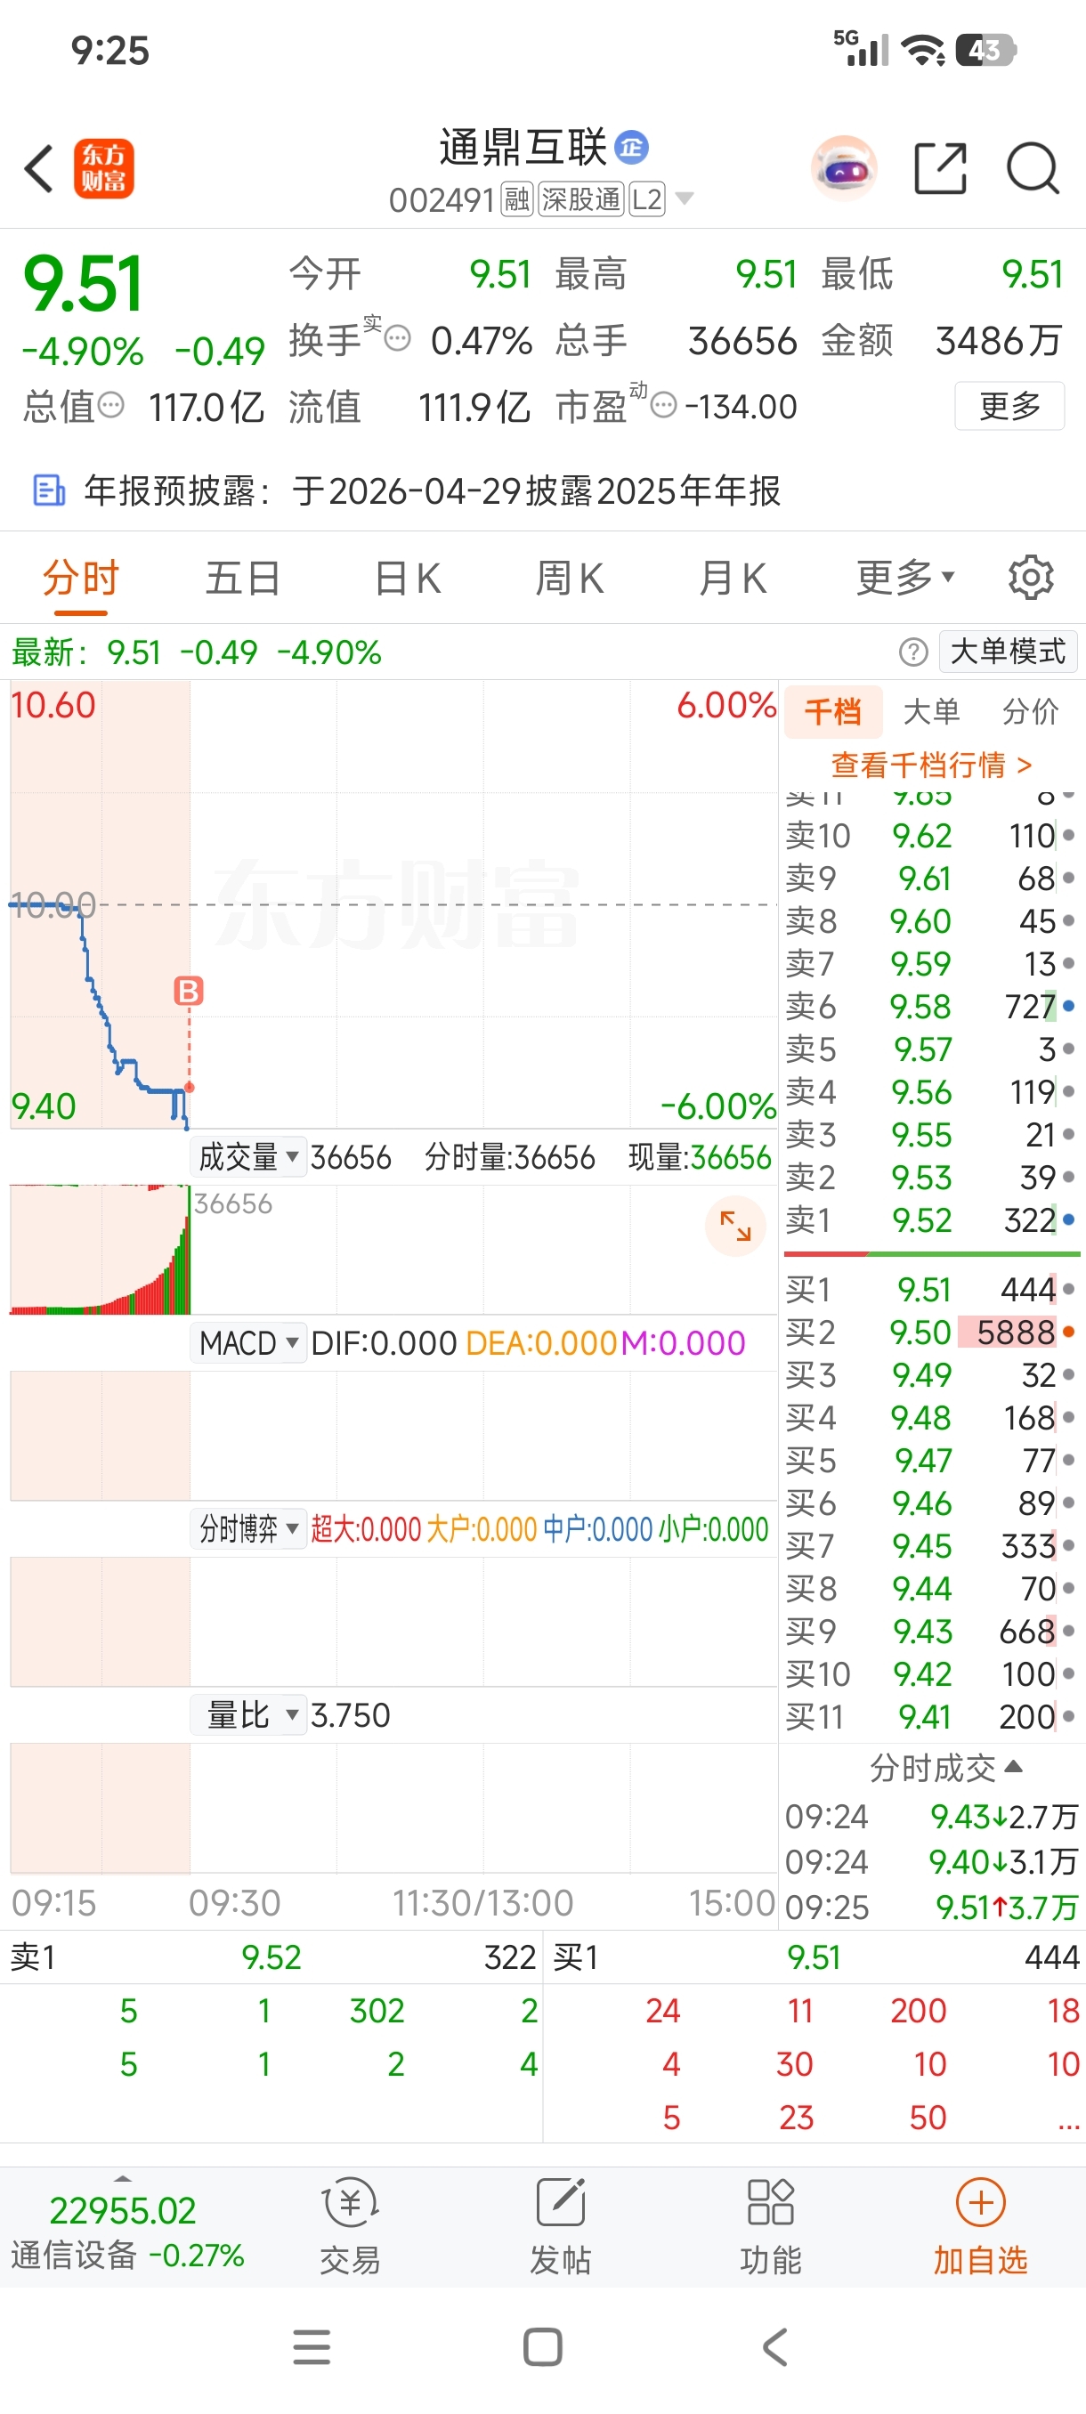Open the 量比 indicator dropdown
Screen dimensions: 1086x2414
pos(248,1715)
